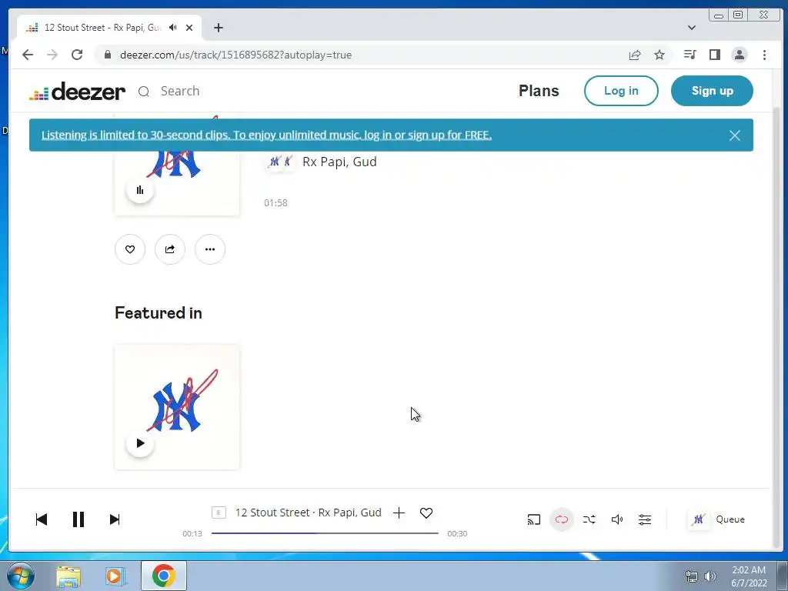Viewport: 788px width, 591px height.
Task: Open the 30-second clips banner link
Action: 266,135
